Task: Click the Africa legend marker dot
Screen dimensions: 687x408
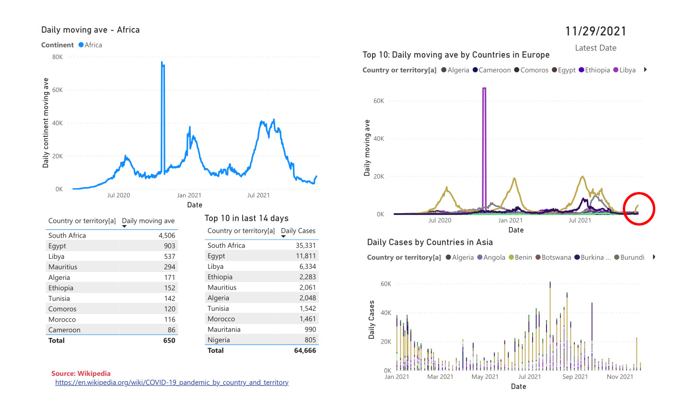Action: point(81,45)
